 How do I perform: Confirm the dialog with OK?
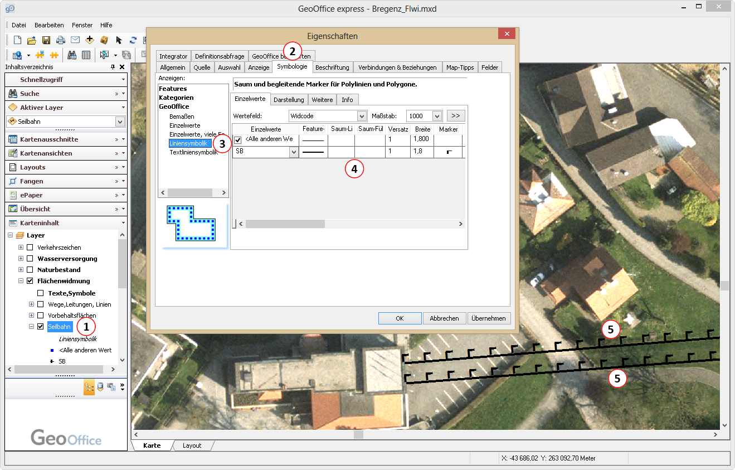(x=400, y=318)
